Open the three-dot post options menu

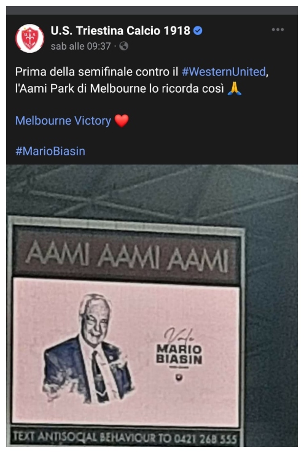[x=278, y=29]
